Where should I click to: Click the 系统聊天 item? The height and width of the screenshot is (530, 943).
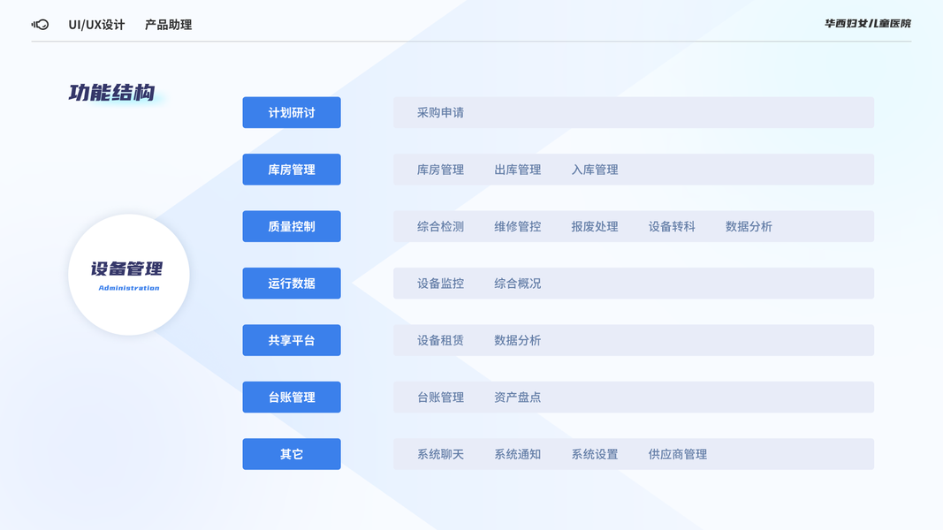440,454
